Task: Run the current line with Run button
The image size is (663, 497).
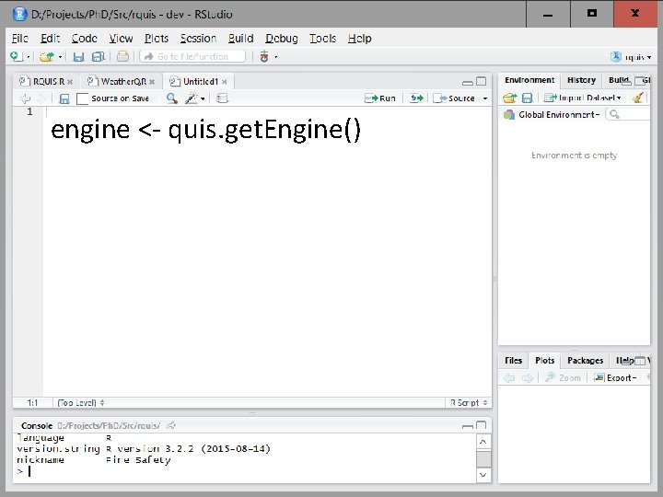Action: (x=380, y=98)
